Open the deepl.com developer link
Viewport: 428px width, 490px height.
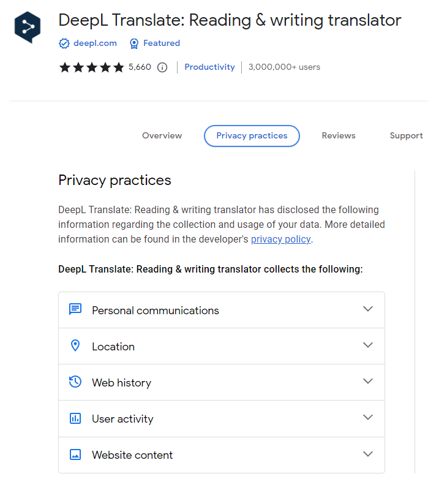pyautogui.click(x=95, y=43)
